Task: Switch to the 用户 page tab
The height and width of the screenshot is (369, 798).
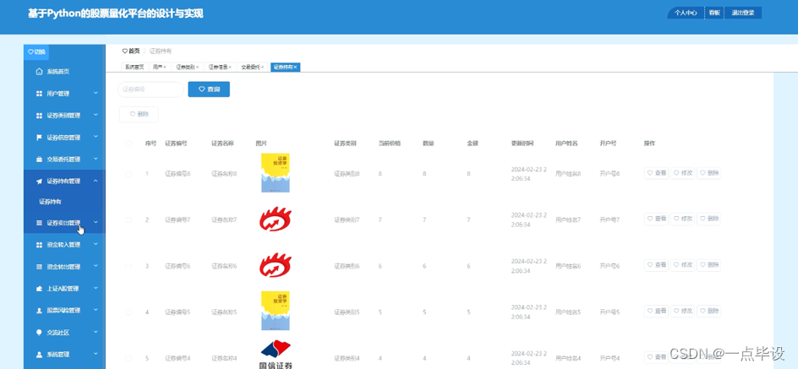Action: 157,67
